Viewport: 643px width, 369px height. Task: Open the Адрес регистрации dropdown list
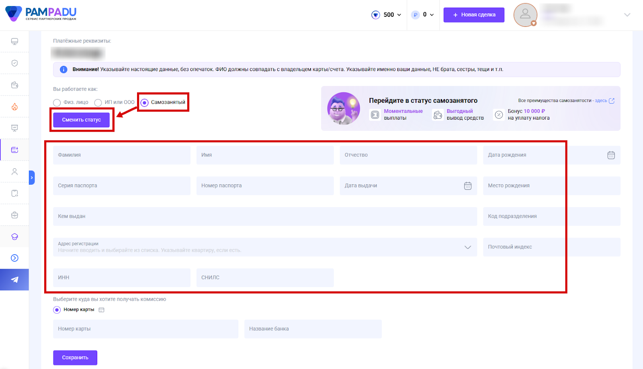pyautogui.click(x=467, y=247)
